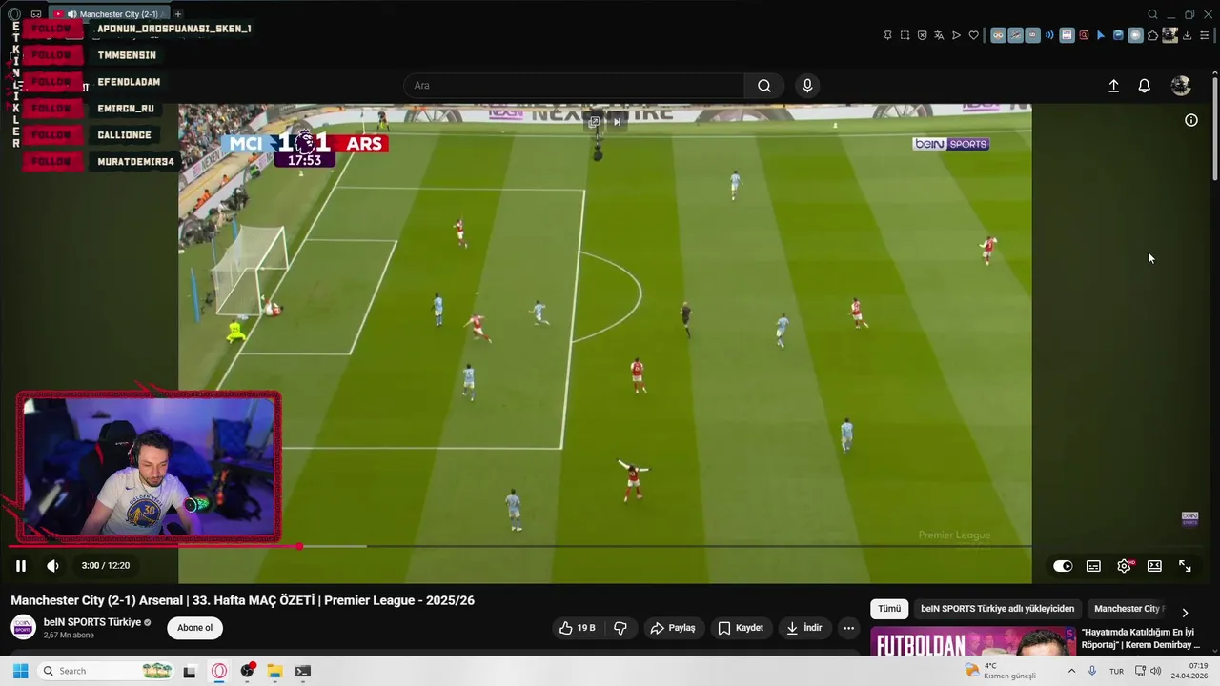1220x686 pixels.
Task: Open Task View from the taskbar
Action: [189, 671]
